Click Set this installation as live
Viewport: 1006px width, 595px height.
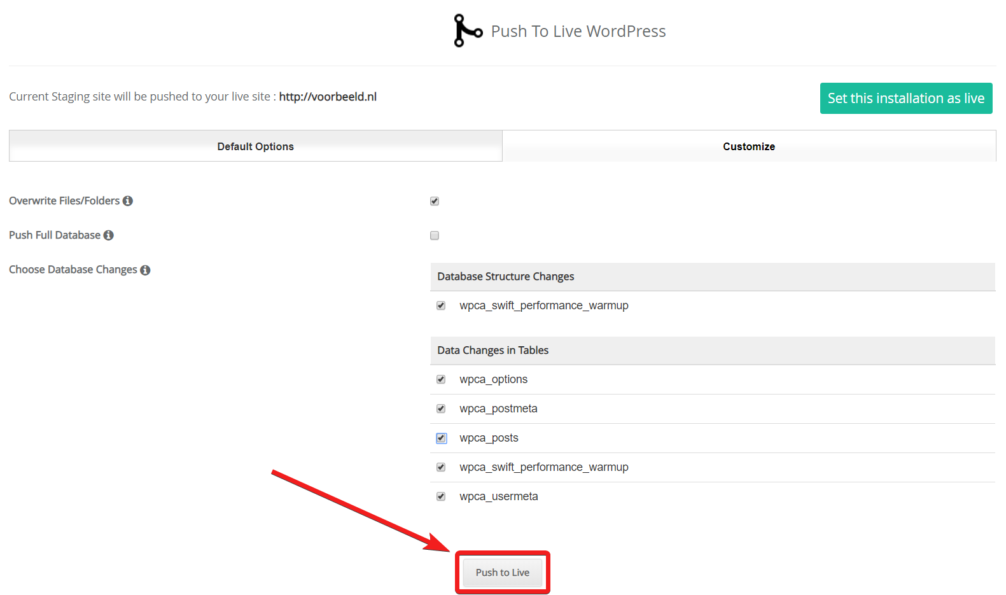click(905, 99)
